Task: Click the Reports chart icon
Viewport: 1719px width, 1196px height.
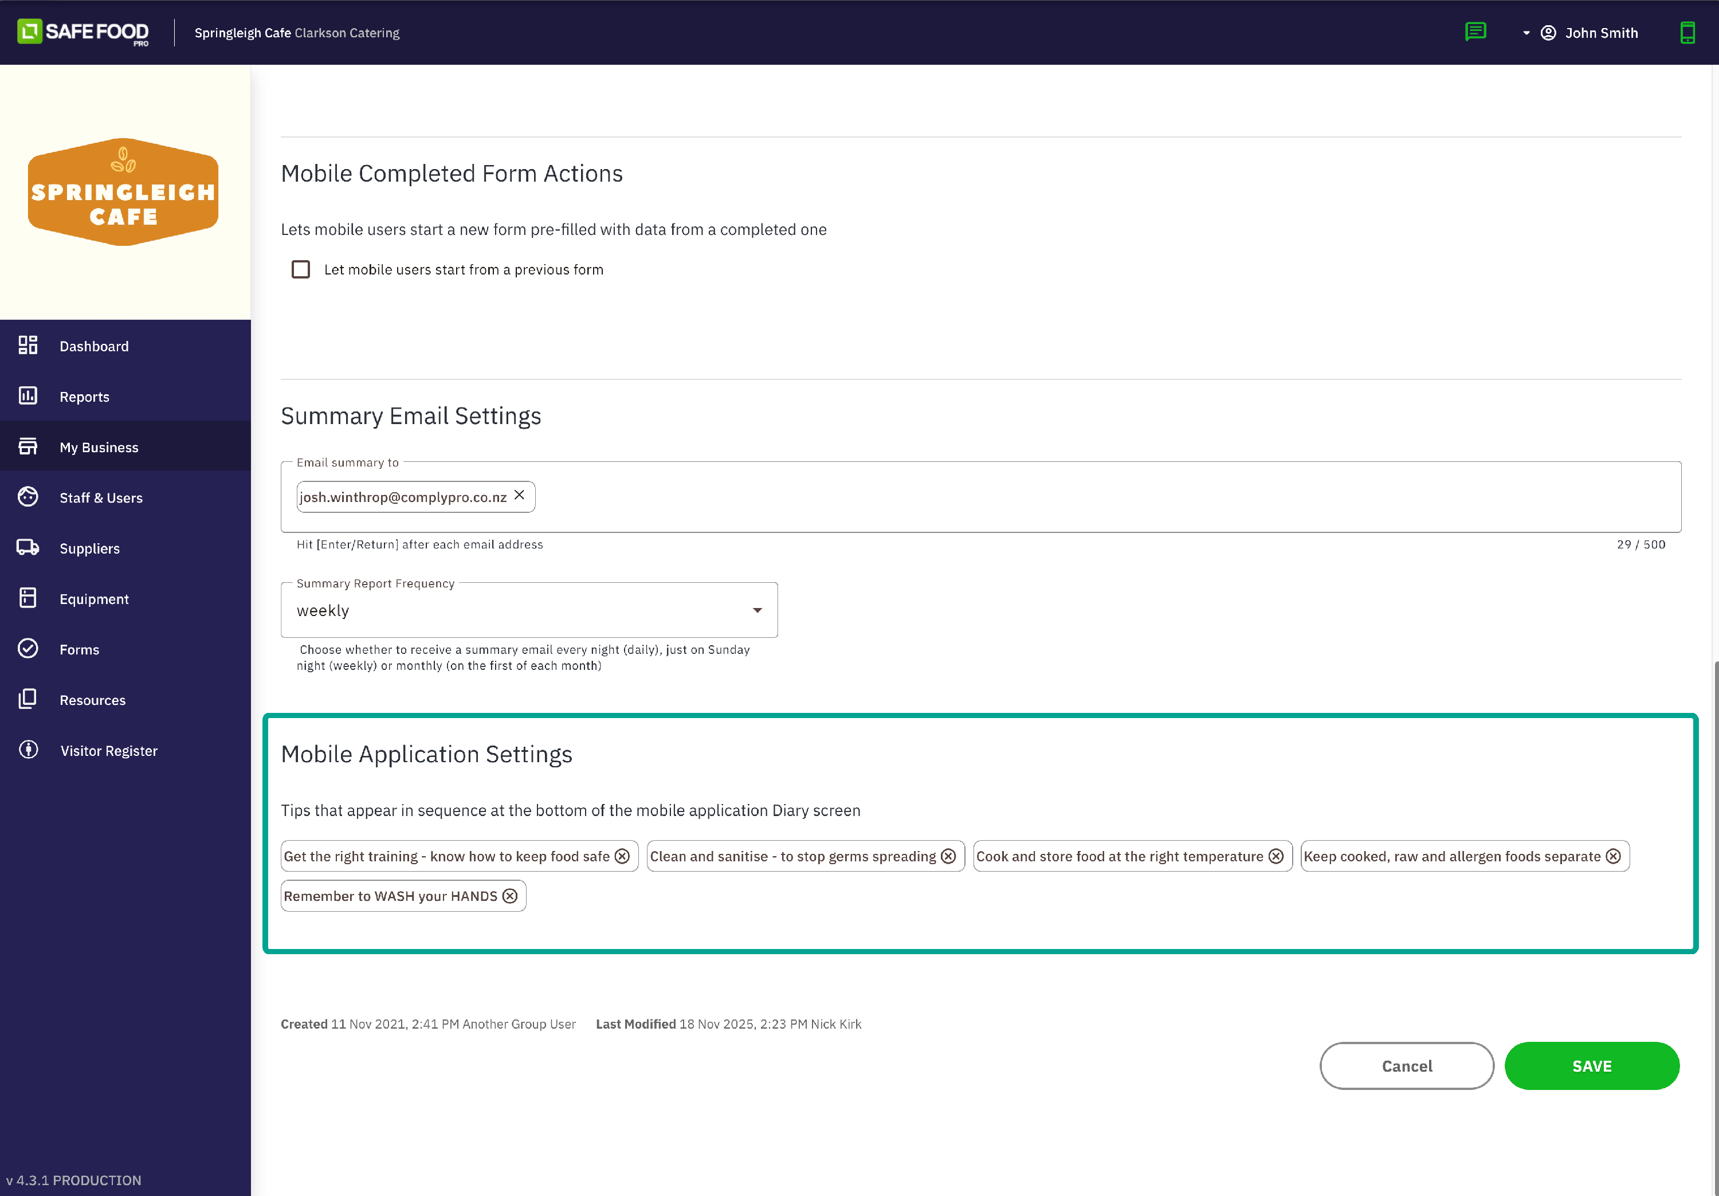Action: click(x=28, y=395)
